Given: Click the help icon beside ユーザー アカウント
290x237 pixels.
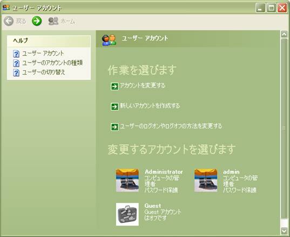Looking at the screenshot, I should (16, 54).
